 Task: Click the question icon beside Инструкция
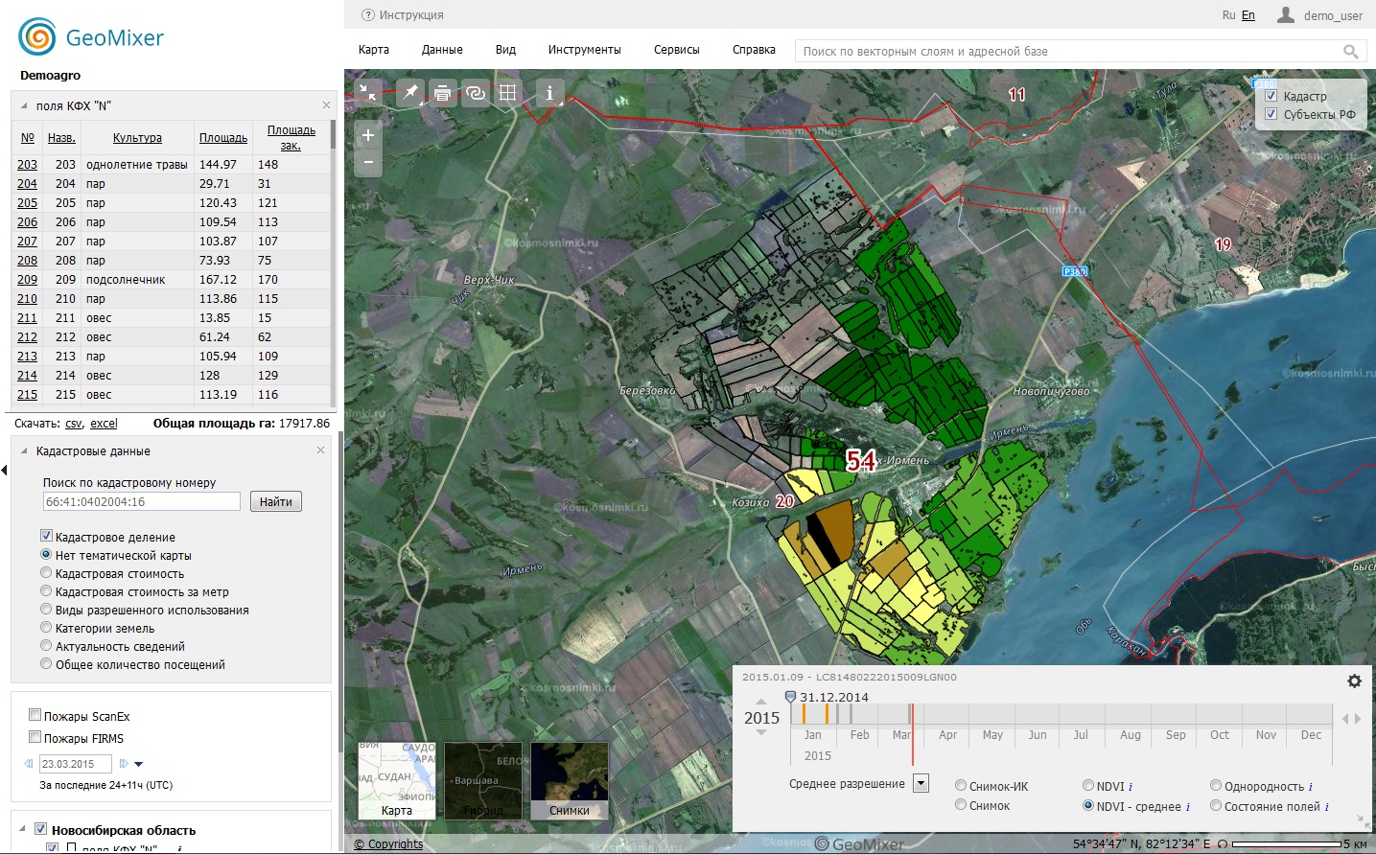pyautogui.click(x=368, y=15)
